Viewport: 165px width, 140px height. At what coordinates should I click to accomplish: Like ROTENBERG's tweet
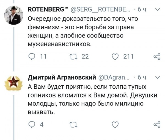(x=116, y=57)
